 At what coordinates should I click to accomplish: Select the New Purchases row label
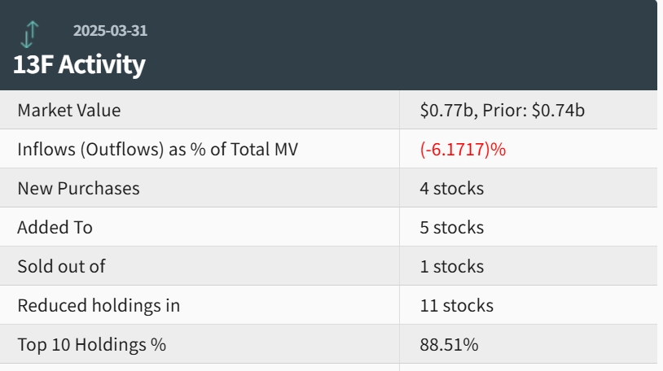pos(78,189)
